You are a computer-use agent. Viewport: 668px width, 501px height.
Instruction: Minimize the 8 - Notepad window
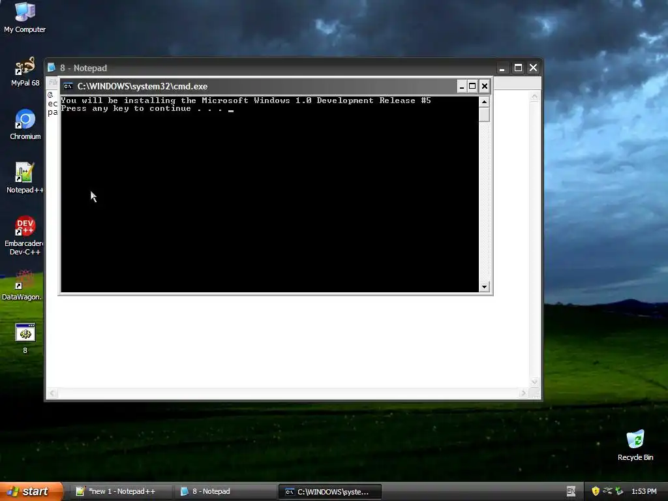[502, 68]
